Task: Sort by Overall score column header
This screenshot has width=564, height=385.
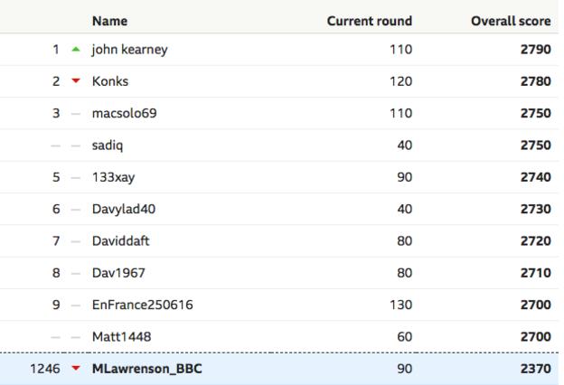Action: [511, 21]
